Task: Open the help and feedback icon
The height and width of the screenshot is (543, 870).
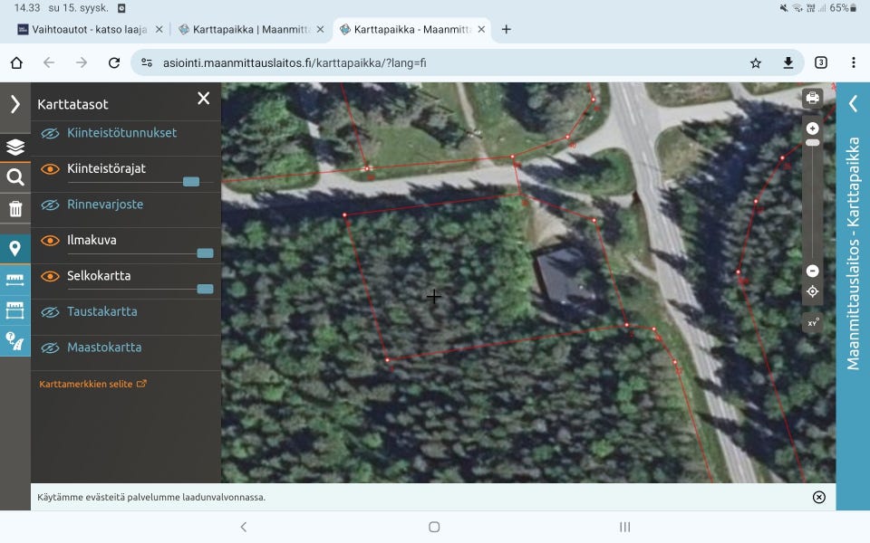Action: tap(15, 341)
